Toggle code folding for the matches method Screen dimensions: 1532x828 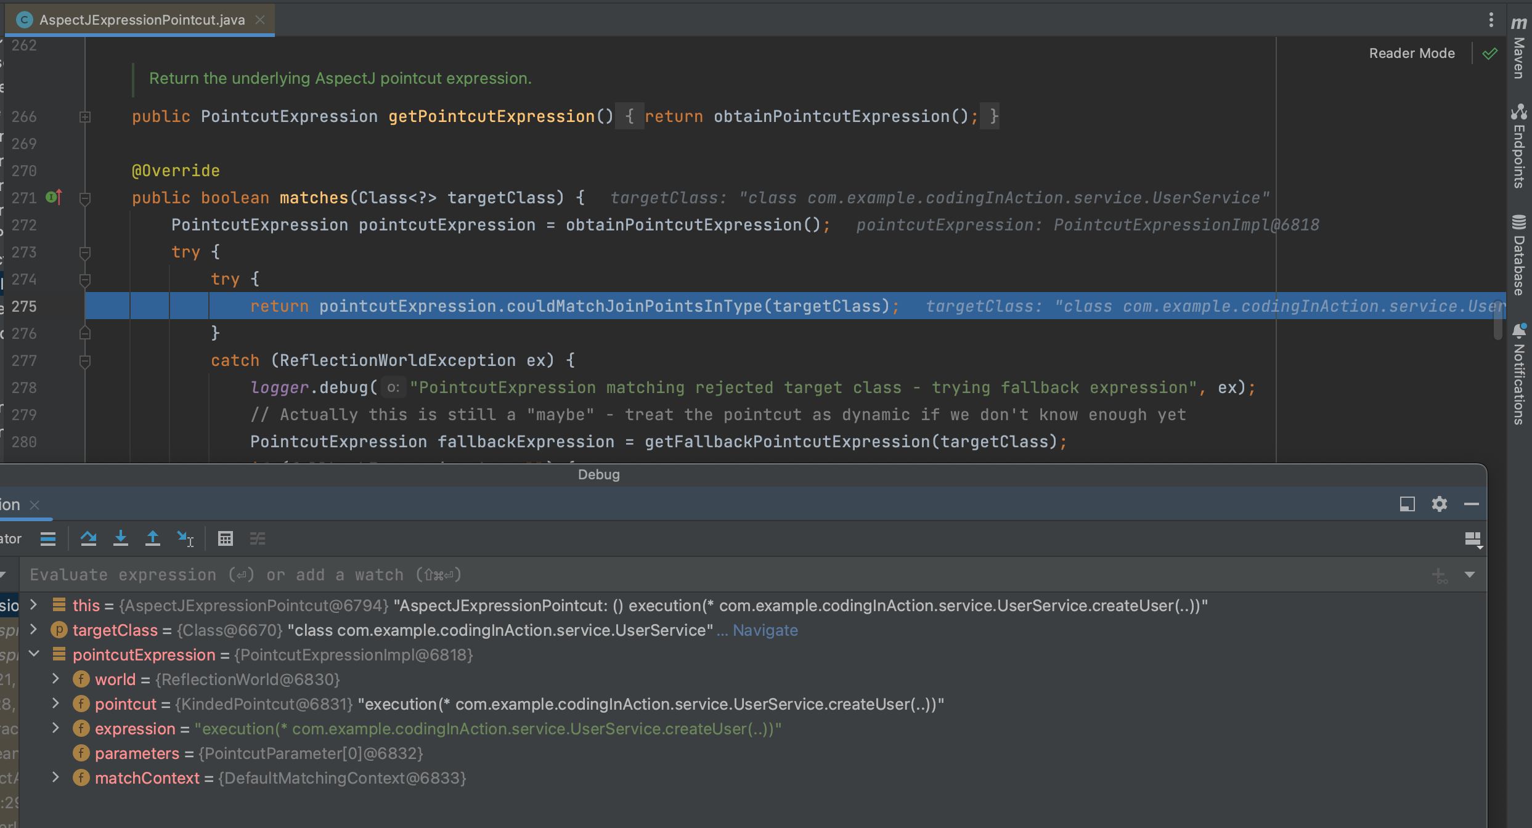click(85, 198)
